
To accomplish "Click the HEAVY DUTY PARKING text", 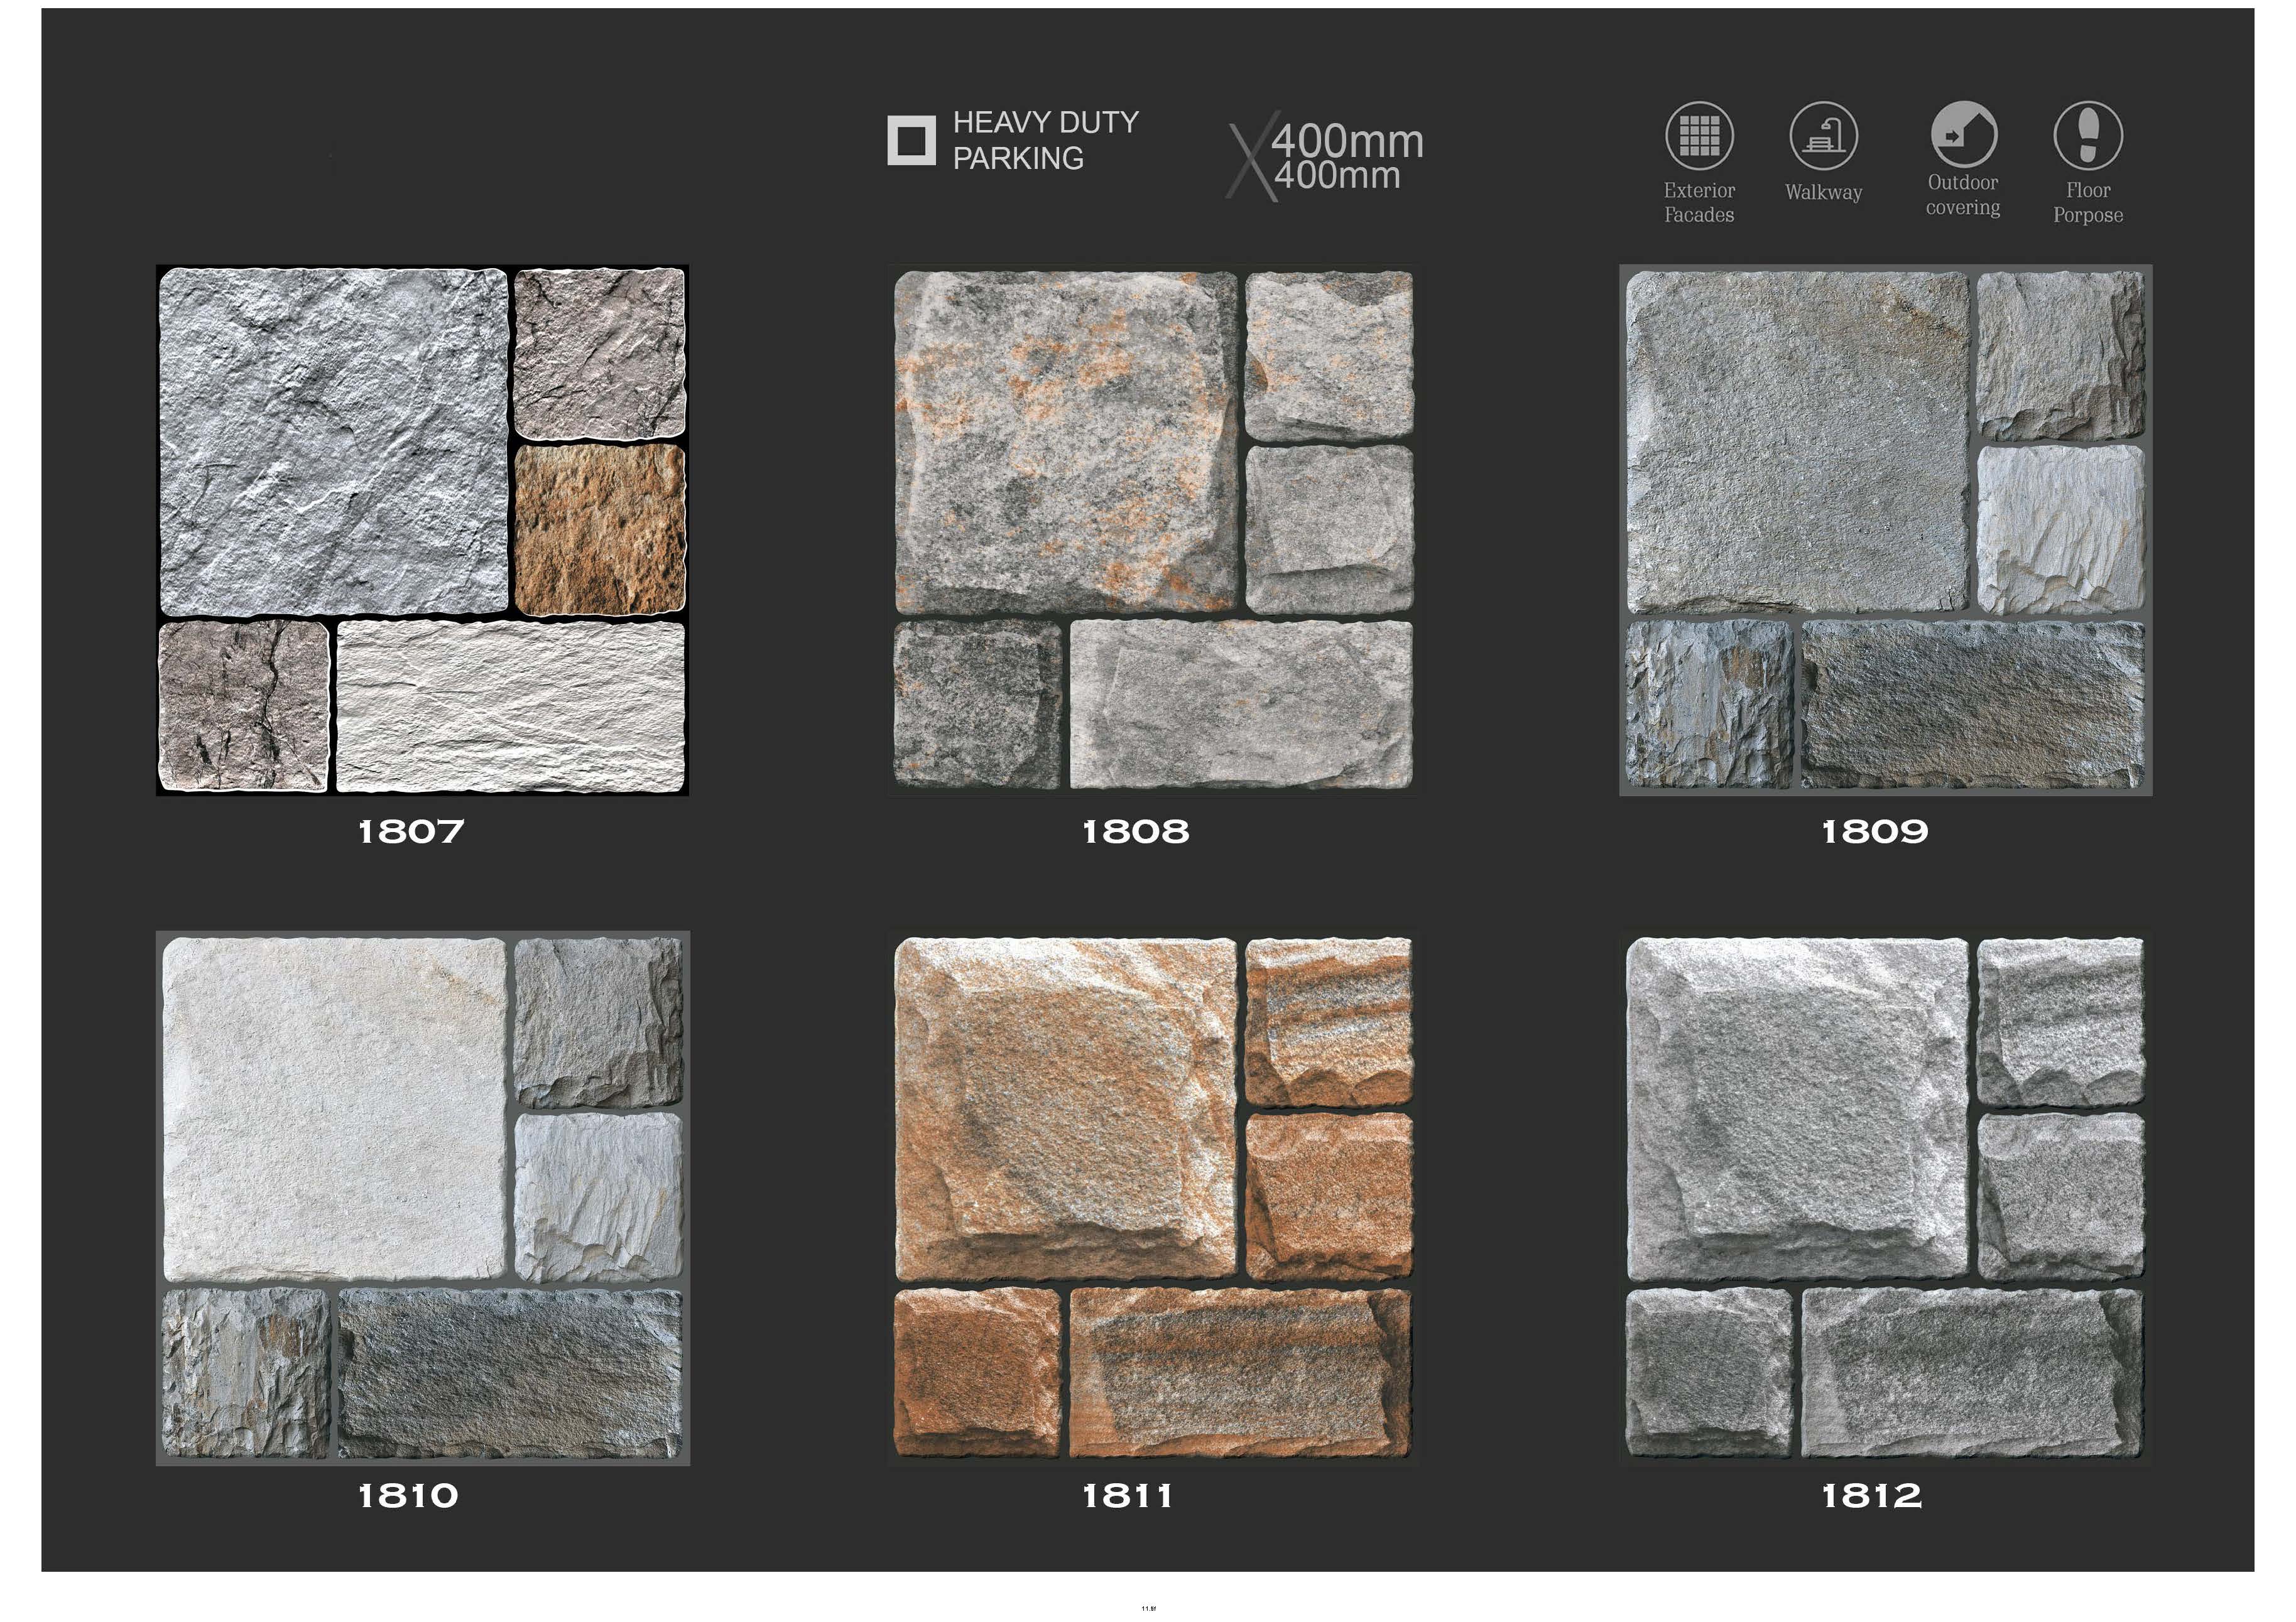I will pyautogui.click(x=1045, y=140).
